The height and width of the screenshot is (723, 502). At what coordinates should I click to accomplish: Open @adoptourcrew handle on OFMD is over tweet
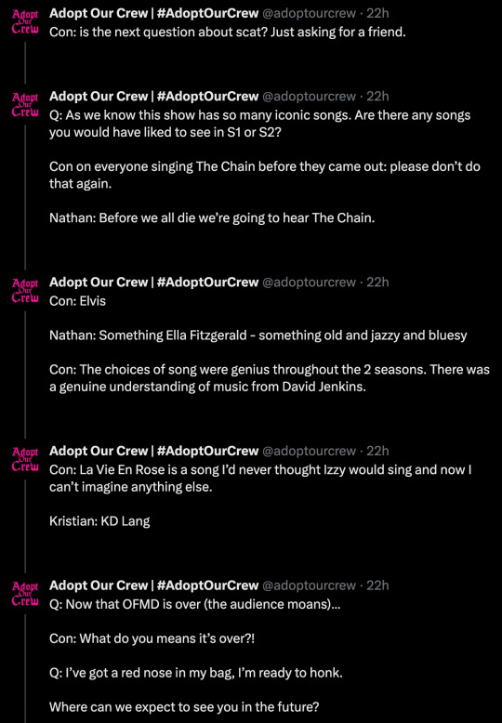pos(310,585)
